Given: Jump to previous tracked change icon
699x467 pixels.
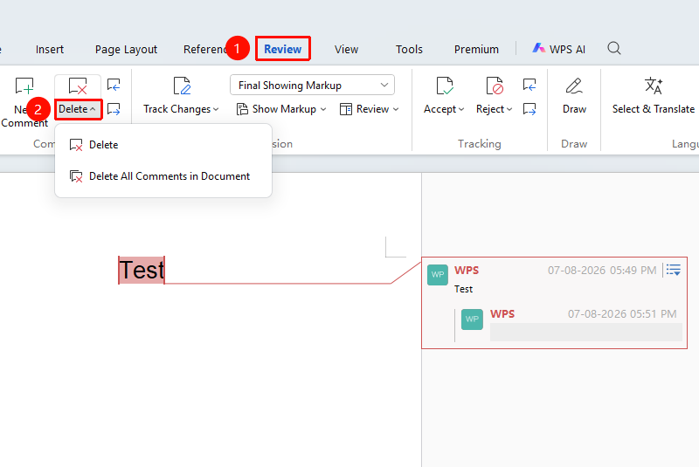Looking at the screenshot, I should click(529, 85).
